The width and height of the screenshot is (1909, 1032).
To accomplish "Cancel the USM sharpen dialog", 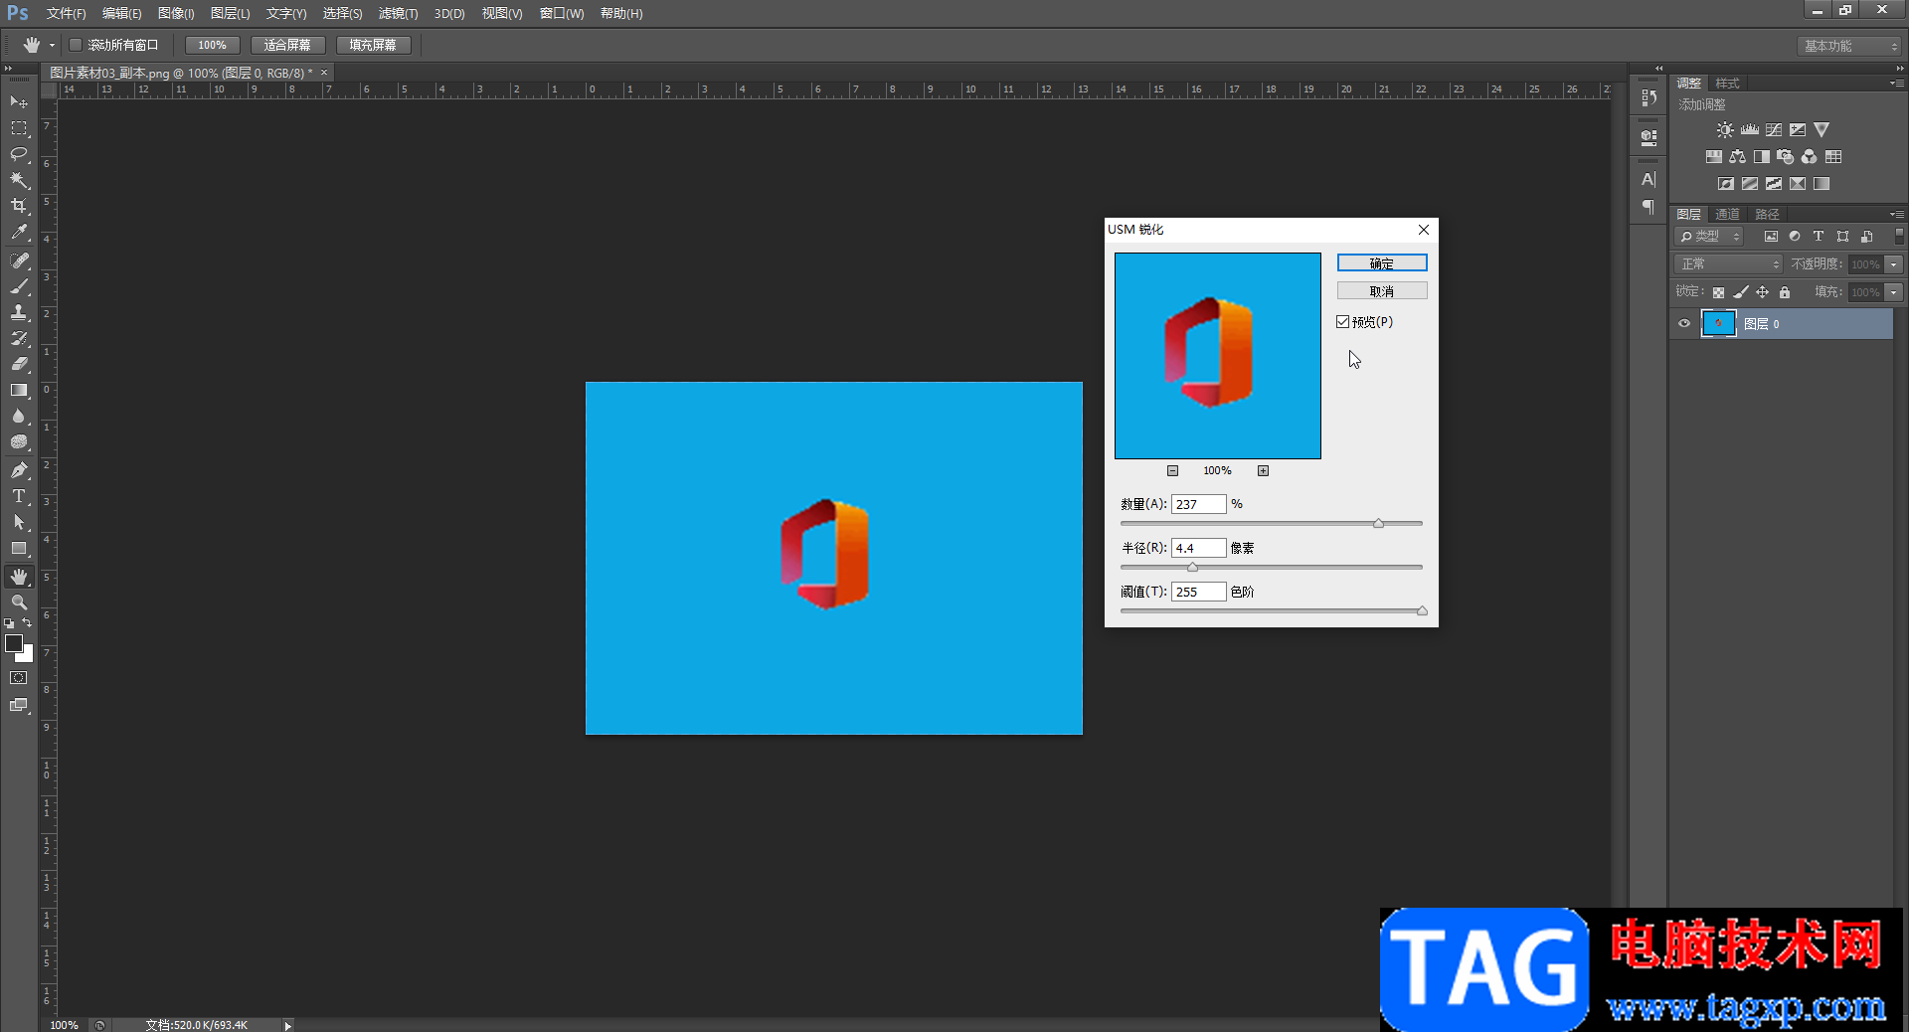I will pyautogui.click(x=1382, y=291).
